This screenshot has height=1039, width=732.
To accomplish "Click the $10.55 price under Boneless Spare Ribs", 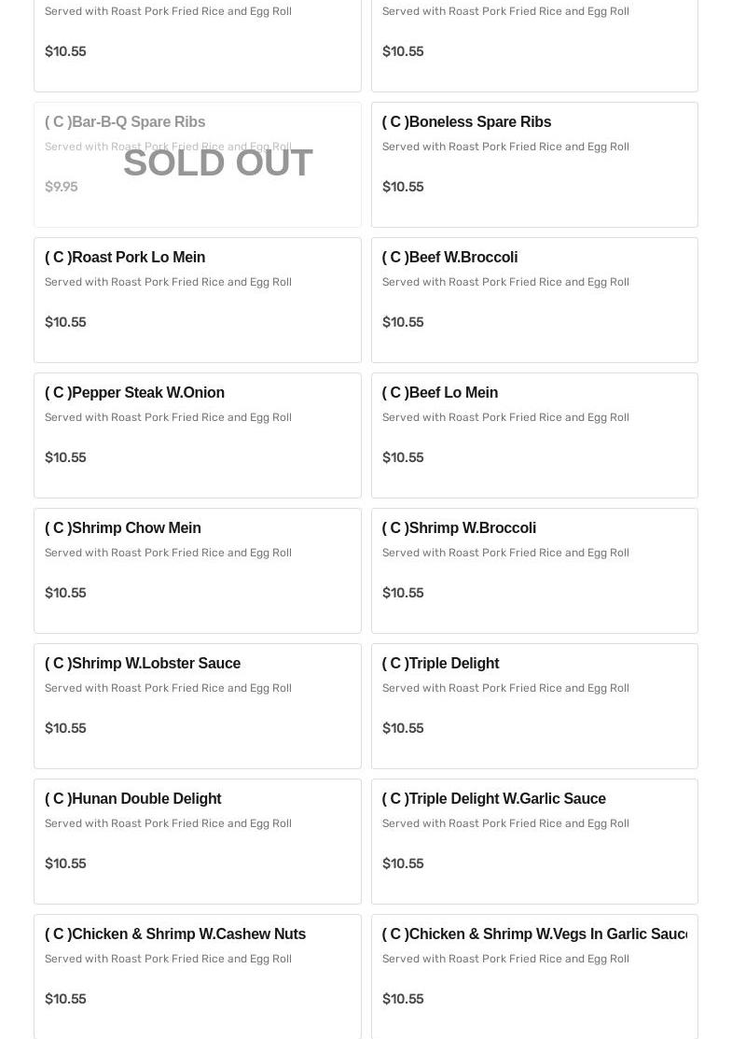I will pos(403,187).
